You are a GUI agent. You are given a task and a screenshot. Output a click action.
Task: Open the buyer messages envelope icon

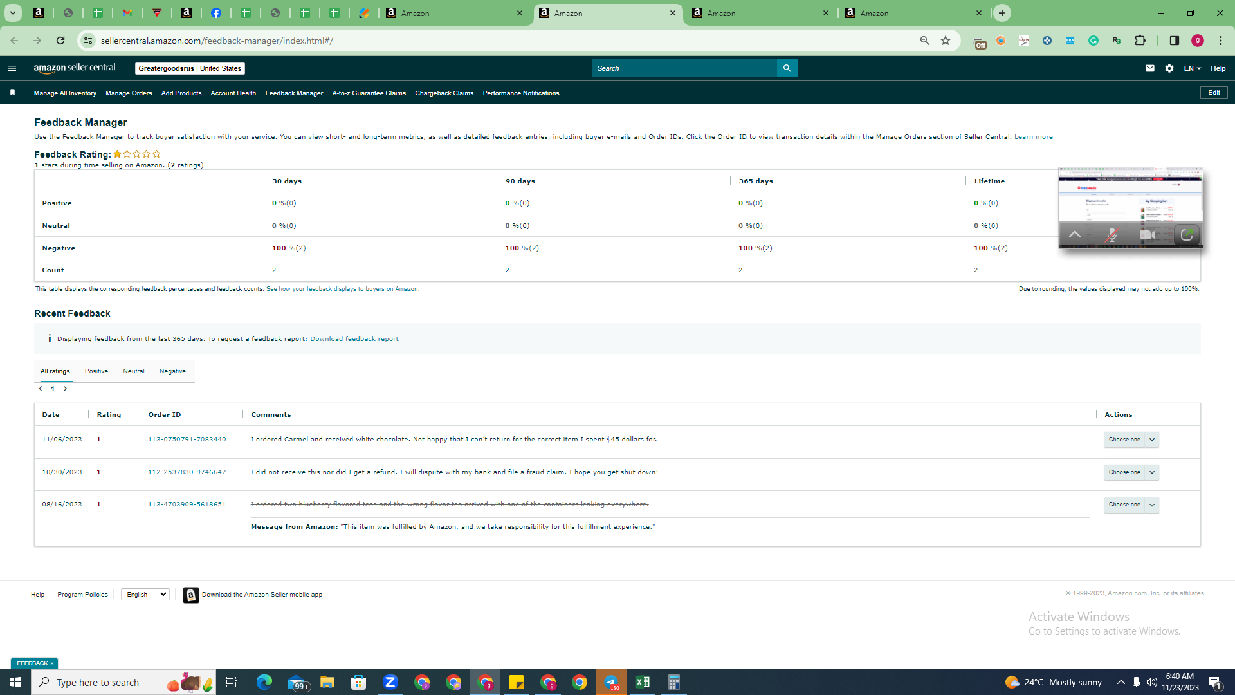1150,68
